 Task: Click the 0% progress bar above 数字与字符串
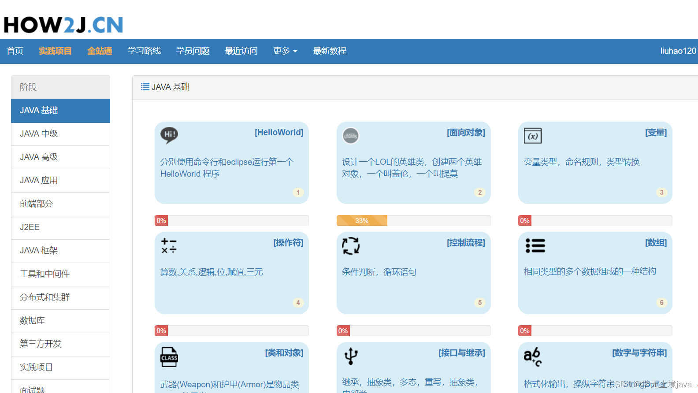tap(595, 331)
